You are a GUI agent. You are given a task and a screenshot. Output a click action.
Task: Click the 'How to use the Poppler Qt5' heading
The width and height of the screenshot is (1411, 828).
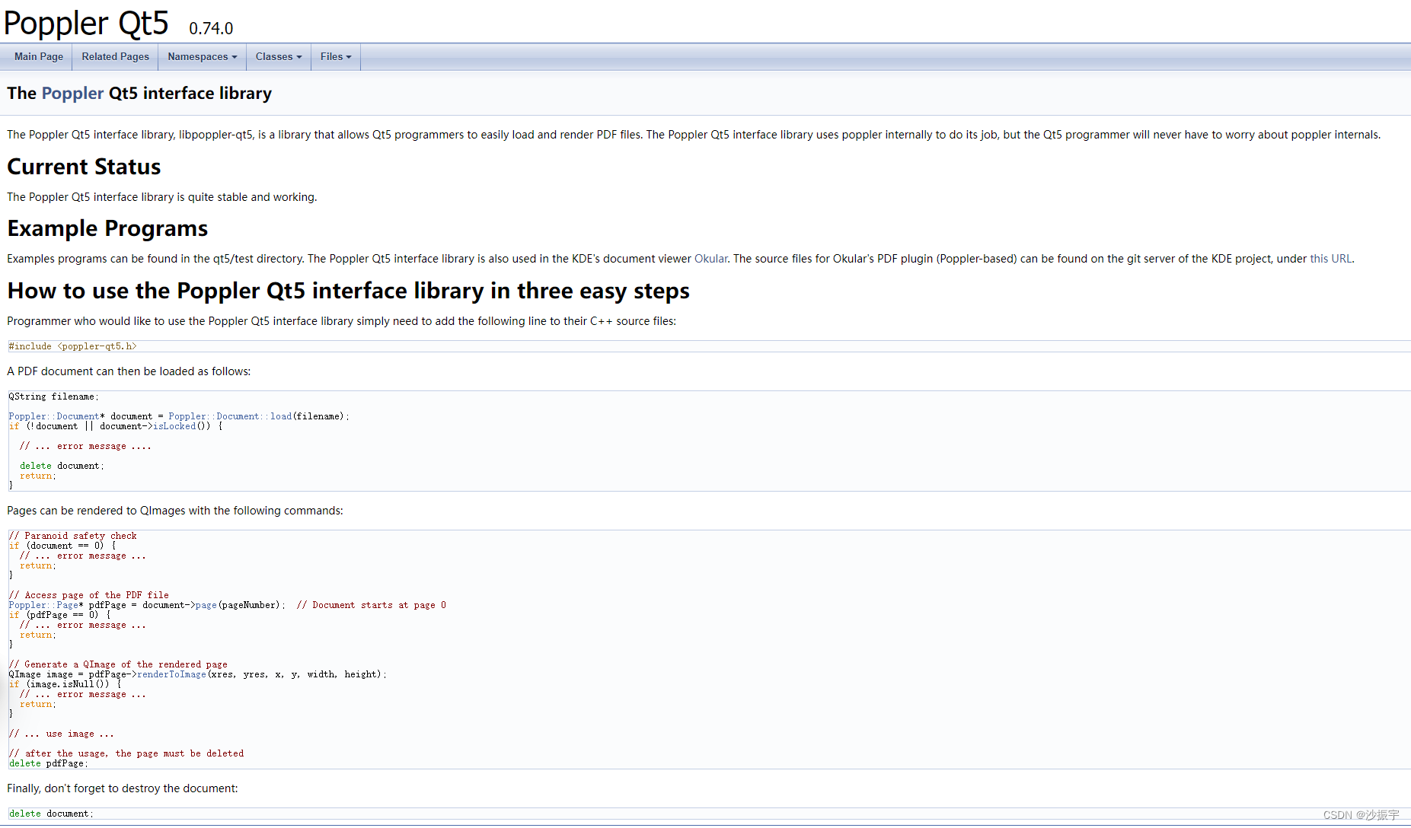point(348,291)
